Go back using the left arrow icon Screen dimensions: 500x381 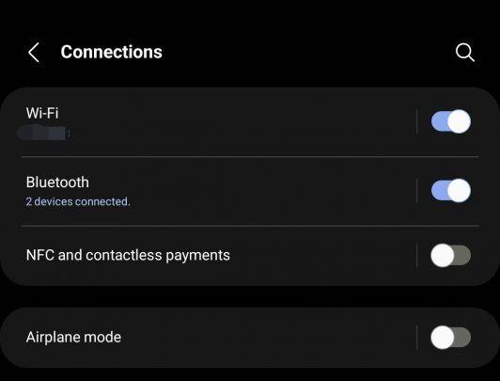[34, 53]
